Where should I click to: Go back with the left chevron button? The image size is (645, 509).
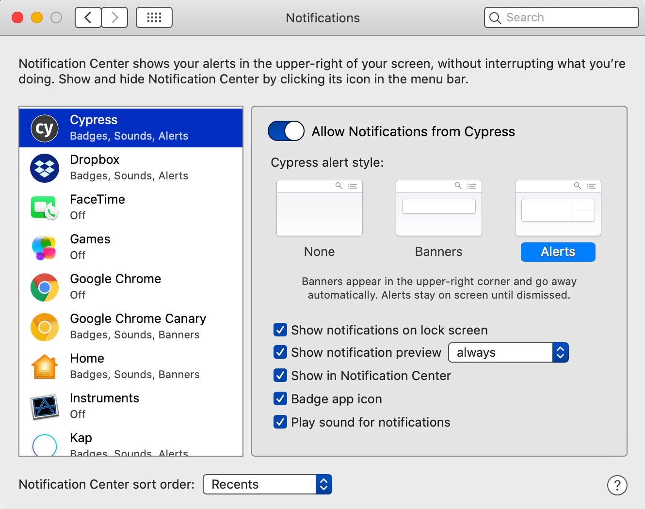[88, 18]
